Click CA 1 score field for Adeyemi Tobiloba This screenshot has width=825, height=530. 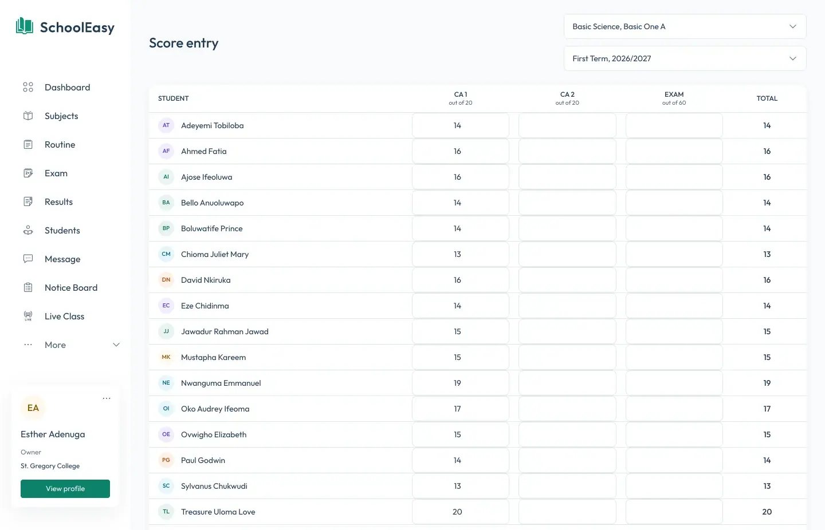(461, 125)
